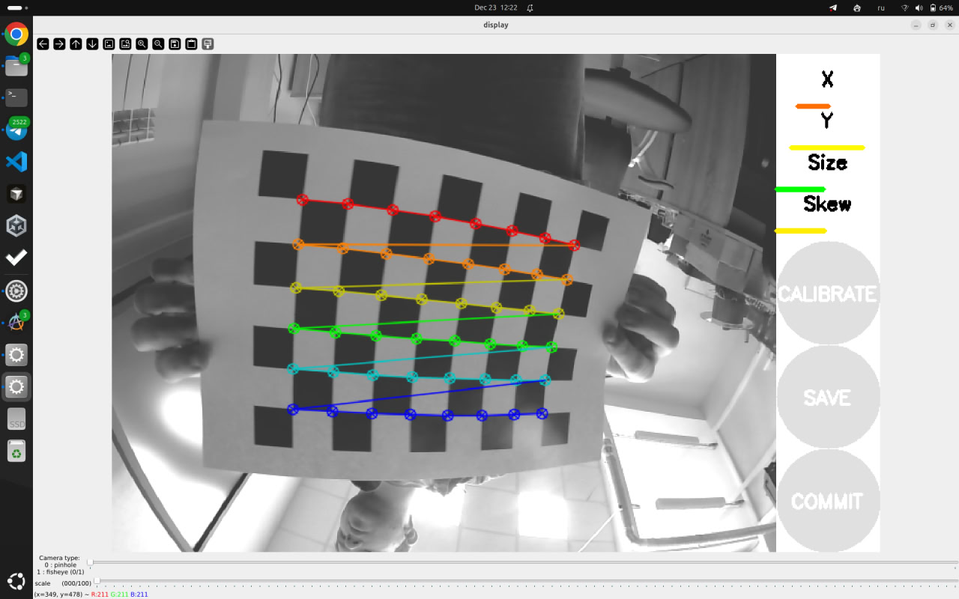
Task: Click the zoom out magnifier icon
Action: [x=158, y=44]
